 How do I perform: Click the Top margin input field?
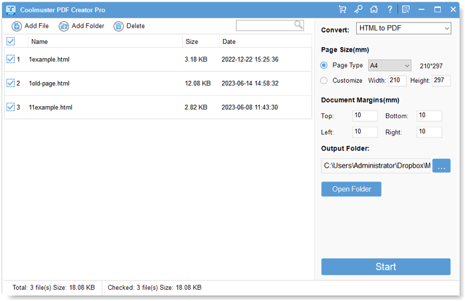(x=365, y=116)
